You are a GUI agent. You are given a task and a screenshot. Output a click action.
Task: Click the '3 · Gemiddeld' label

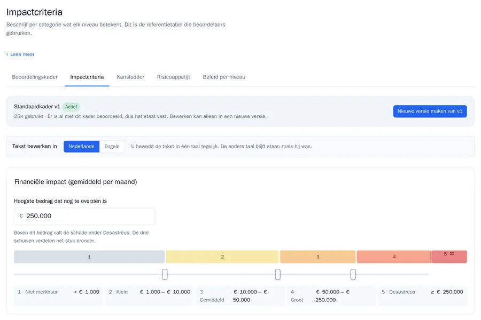click(x=212, y=296)
